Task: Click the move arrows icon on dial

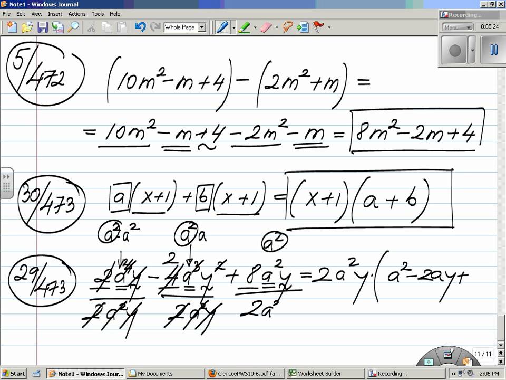Action: tap(429, 362)
